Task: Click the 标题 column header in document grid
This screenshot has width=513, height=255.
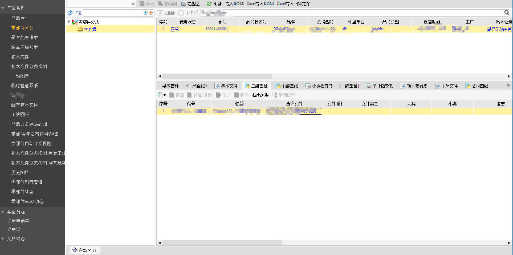Action: pyautogui.click(x=239, y=104)
